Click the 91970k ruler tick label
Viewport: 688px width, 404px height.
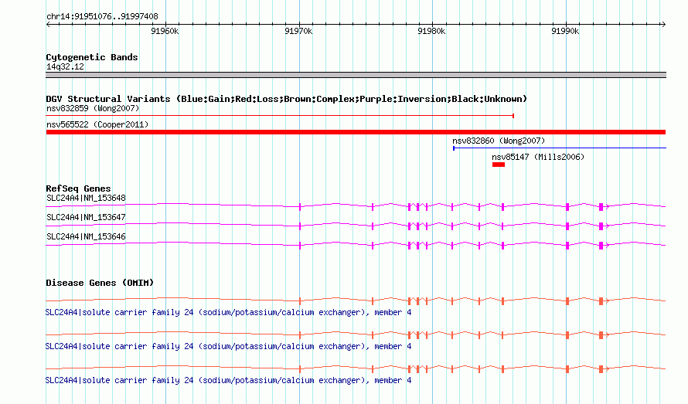tap(298, 31)
